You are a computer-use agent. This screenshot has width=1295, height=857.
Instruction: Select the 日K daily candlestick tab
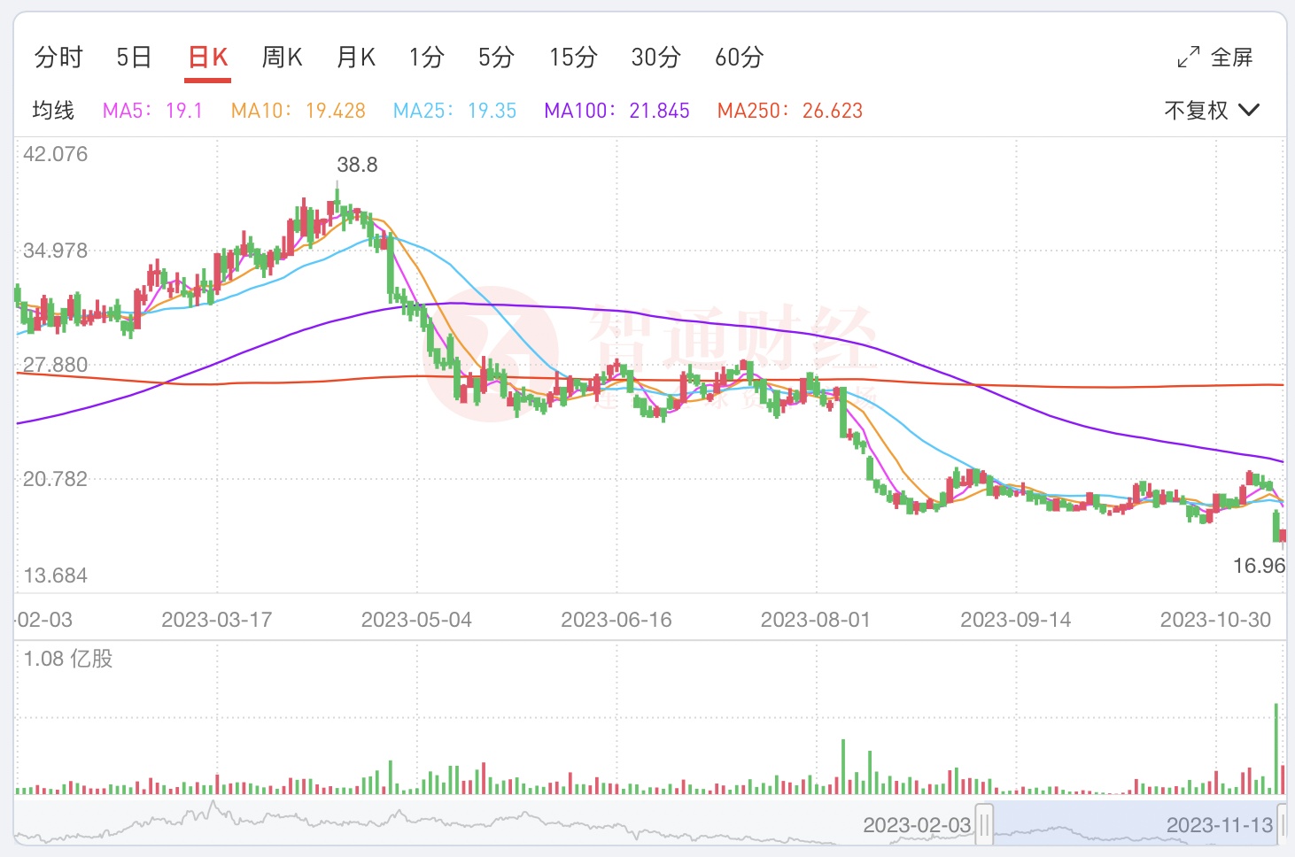(x=209, y=58)
